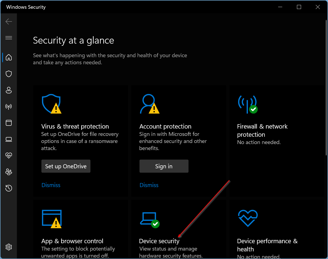Open Protection history clock sidebar icon
This screenshot has width=328, height=259.
tap(9, 188)
